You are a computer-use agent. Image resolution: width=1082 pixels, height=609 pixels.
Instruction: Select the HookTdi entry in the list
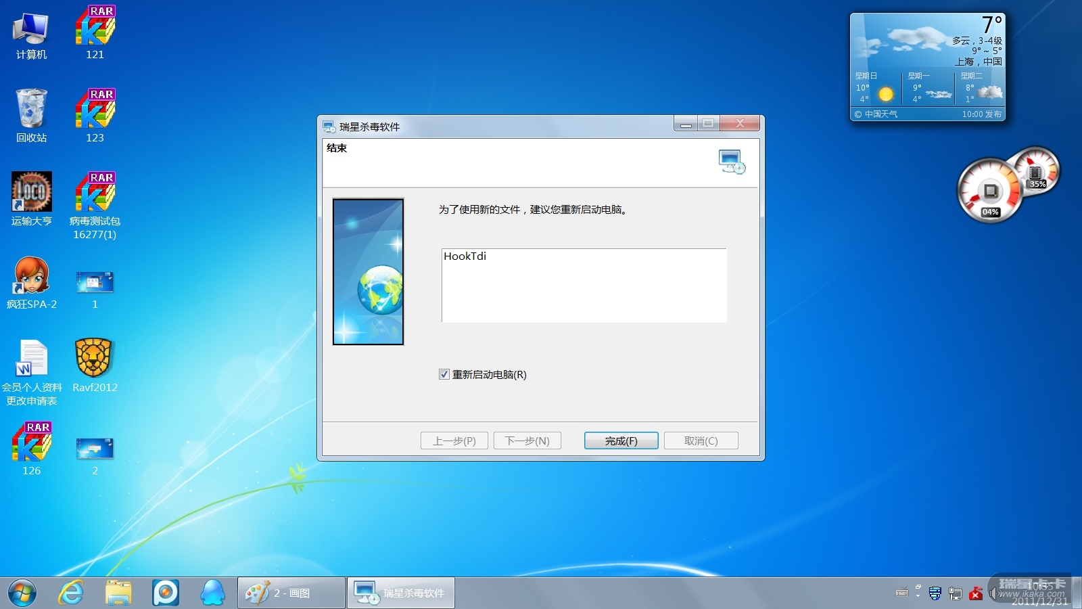click(465, 256)
